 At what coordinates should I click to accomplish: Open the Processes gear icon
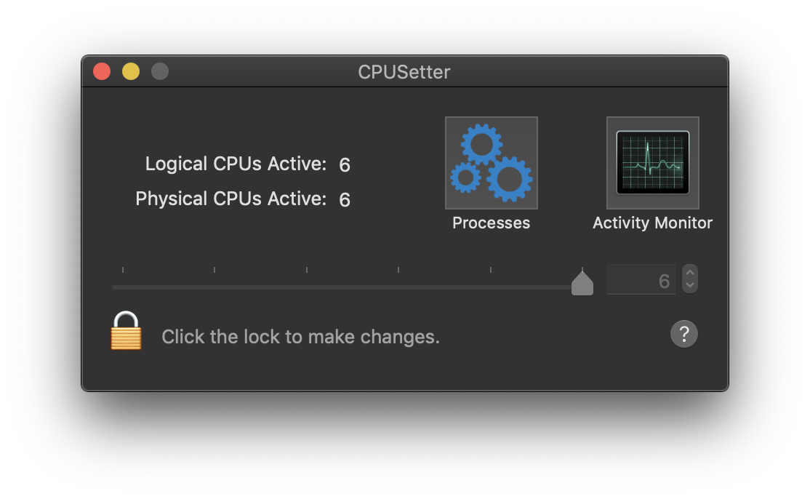tap(492, 163)
